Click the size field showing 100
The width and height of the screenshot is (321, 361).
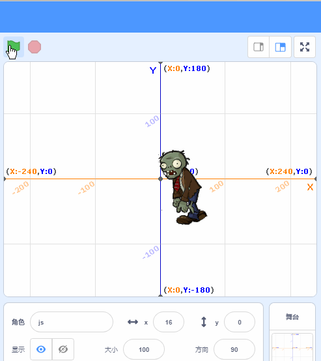point(144,349)
